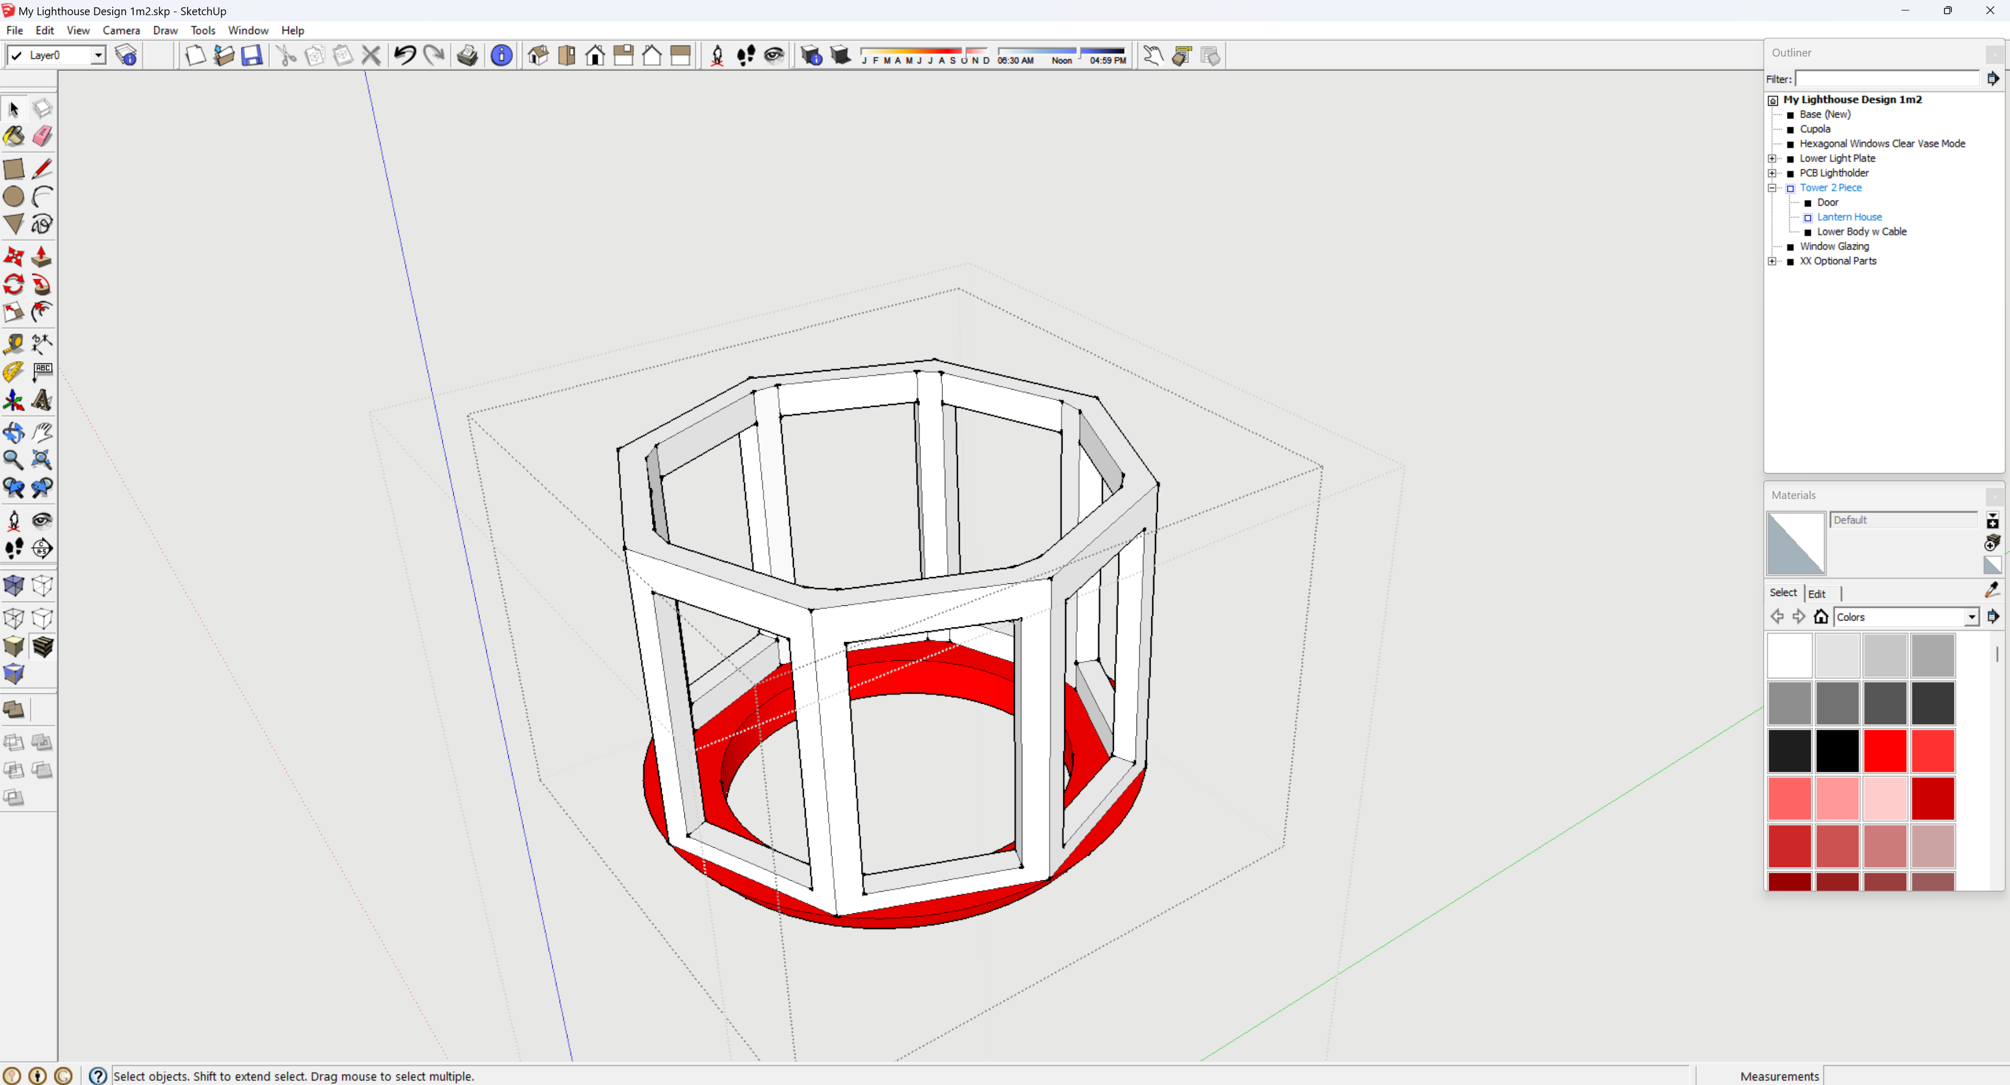Open the Camera menu
The height and width of the screenshot is (1085, 2010).
click(121, 30)
